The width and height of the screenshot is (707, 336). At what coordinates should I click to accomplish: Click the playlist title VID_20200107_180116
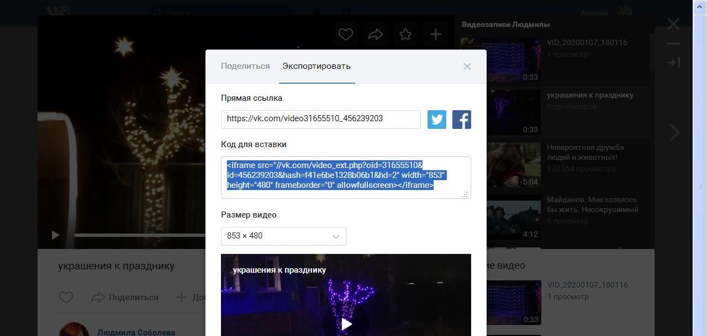tap(587, 42)
